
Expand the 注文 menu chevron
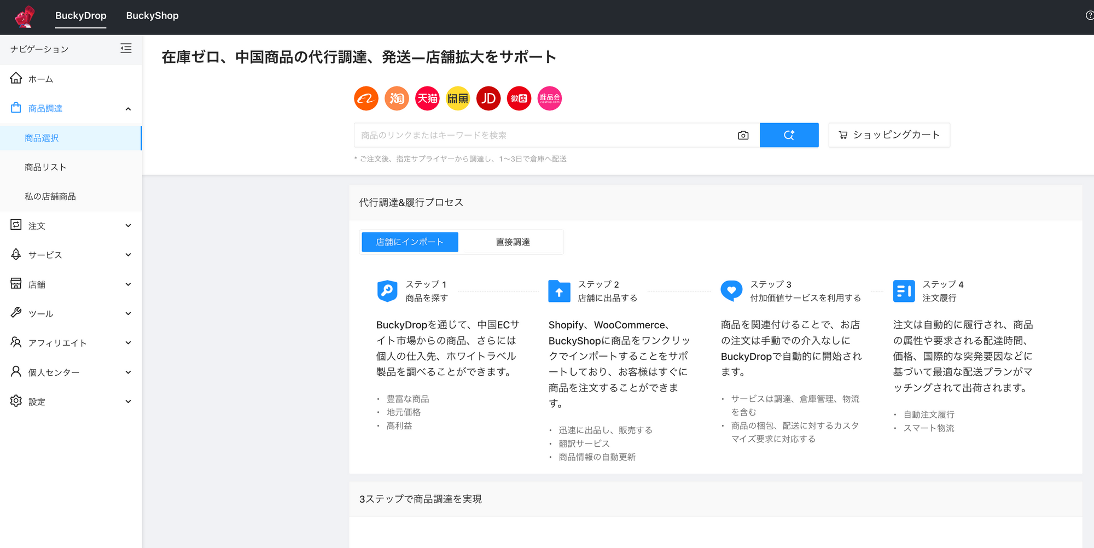[x=128, y=225]
